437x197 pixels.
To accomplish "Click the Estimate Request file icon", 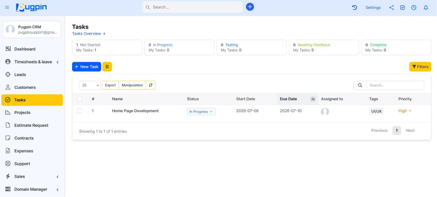I will 8,125.
